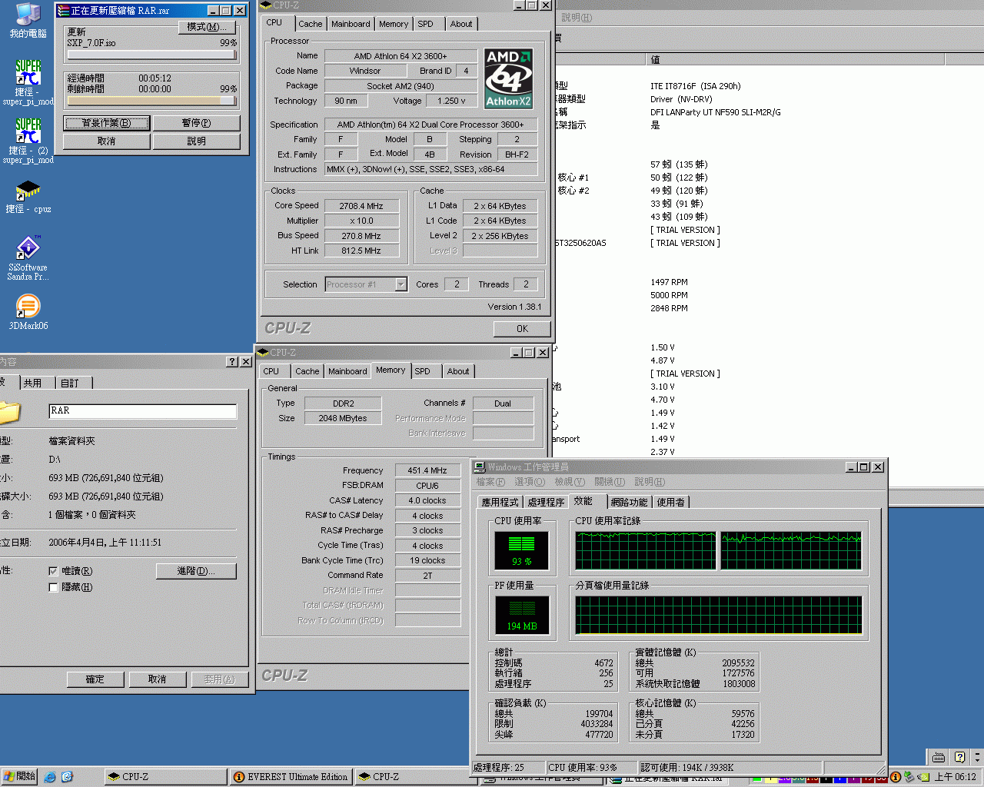Switch to 處理程序 tab in Task Manager
This screenshot has width=984, height=787.
click(x=546, y=502)
